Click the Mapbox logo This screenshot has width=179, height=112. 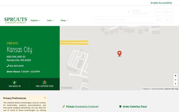click(67, 88)
